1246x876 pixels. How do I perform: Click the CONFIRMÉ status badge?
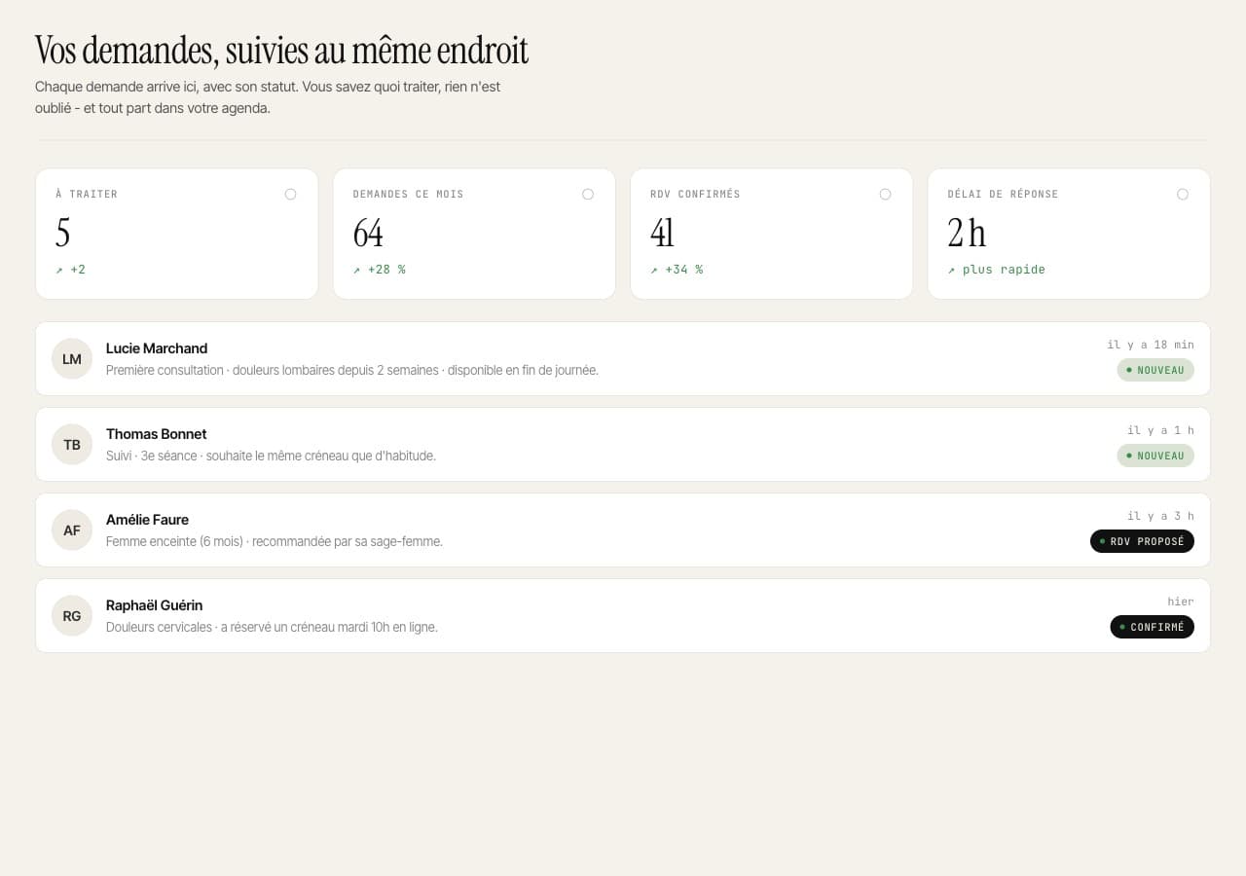[1152, 627]
